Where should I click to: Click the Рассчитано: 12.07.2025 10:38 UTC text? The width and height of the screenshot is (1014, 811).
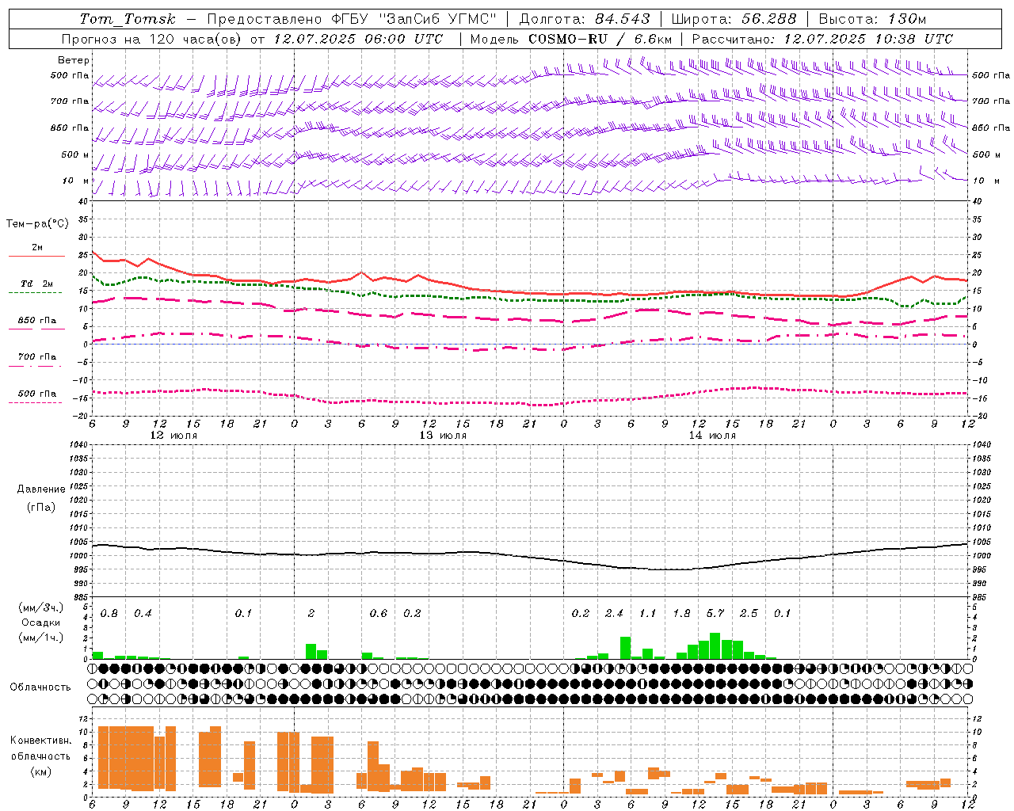(x=822, y=39)
